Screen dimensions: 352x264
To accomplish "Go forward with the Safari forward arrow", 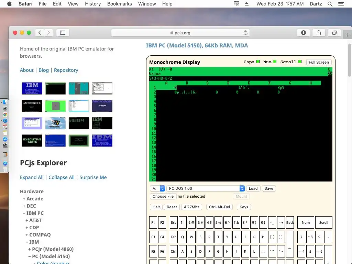I will 48,33.
